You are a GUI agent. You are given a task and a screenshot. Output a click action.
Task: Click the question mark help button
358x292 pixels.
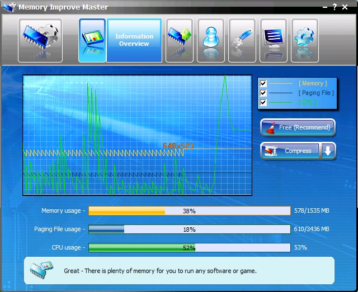click(x=335, y=7)
